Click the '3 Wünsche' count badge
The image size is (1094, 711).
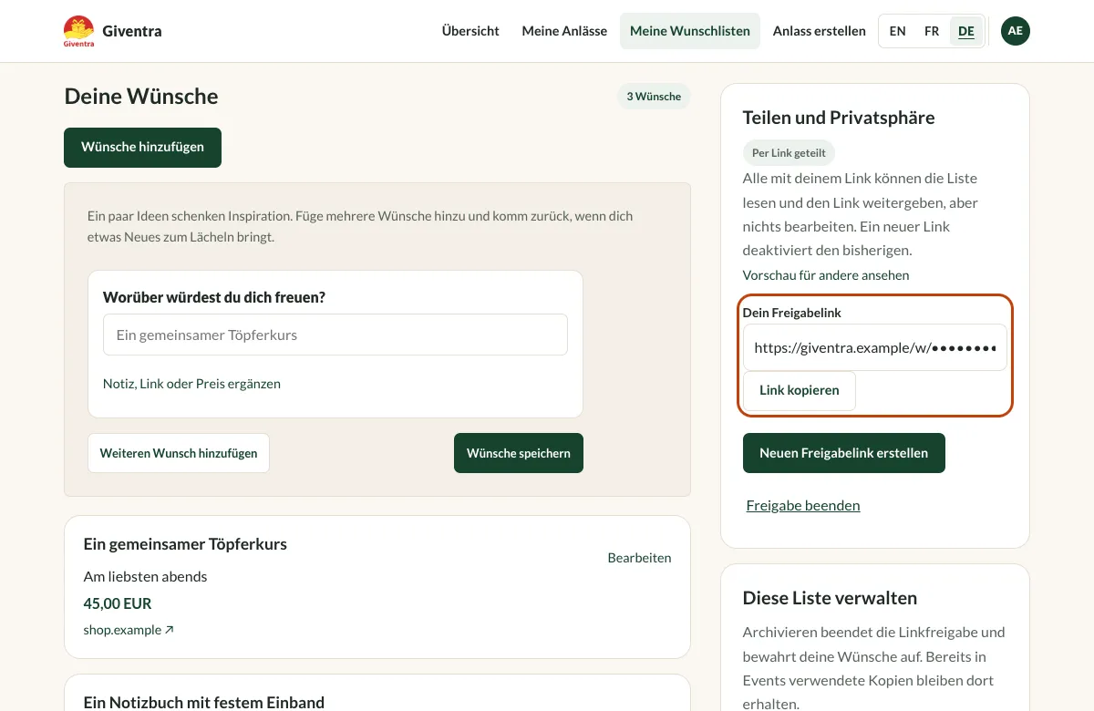point(654,97)
